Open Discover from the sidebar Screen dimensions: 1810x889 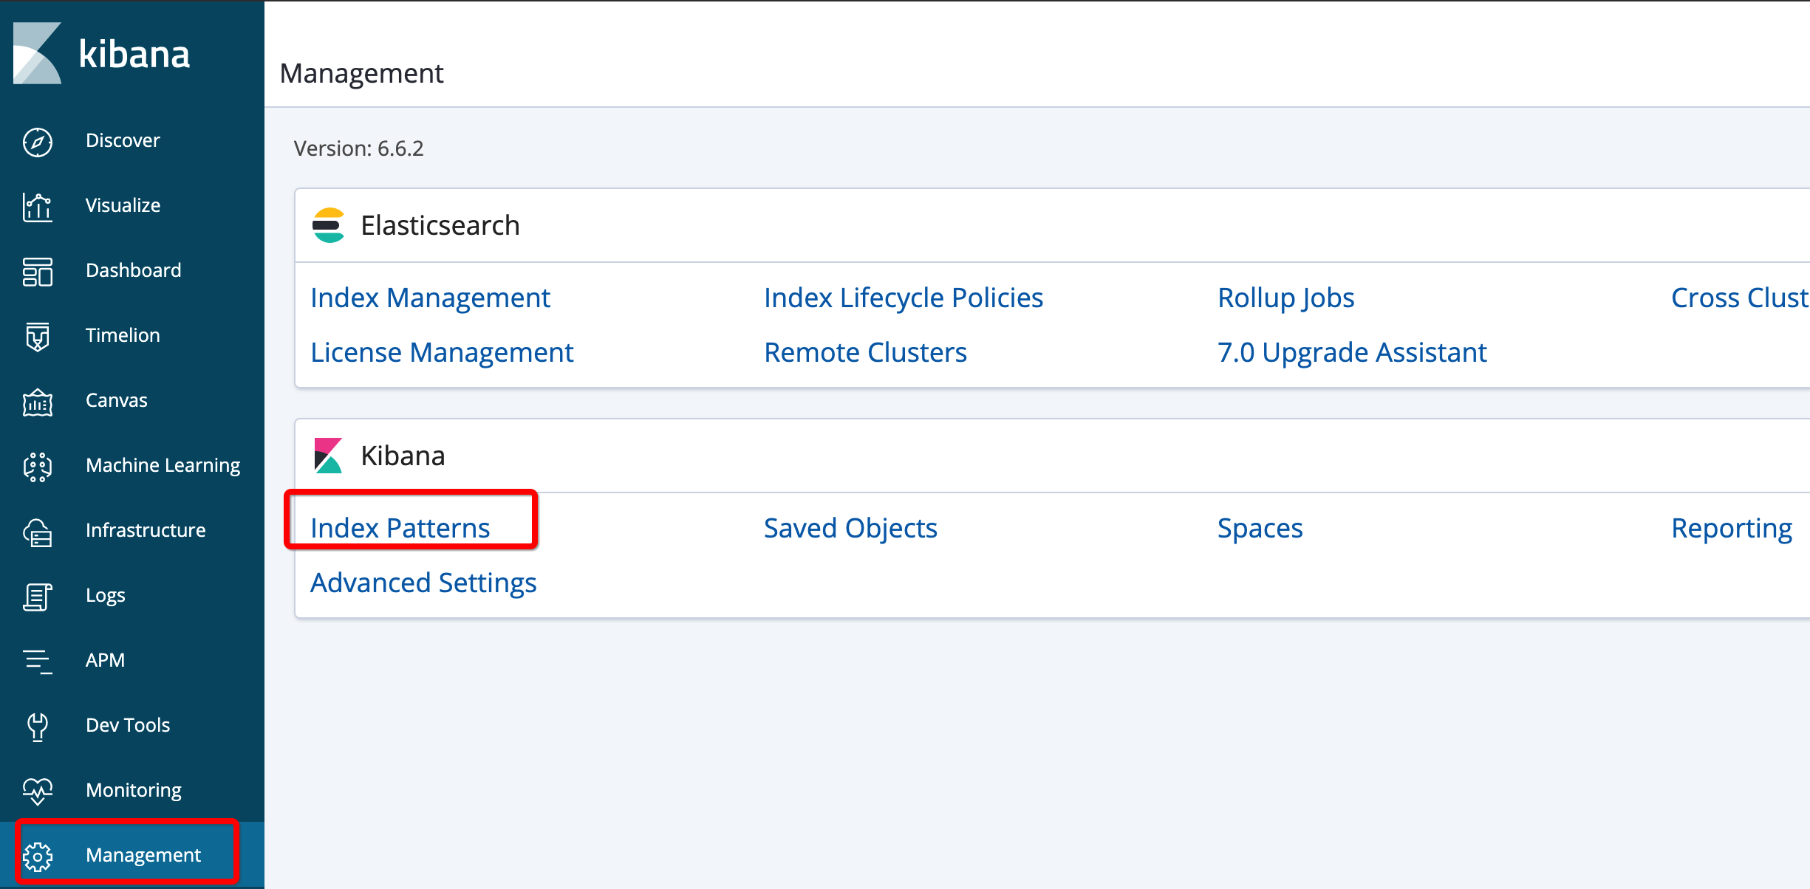click(x=123, y=140)
